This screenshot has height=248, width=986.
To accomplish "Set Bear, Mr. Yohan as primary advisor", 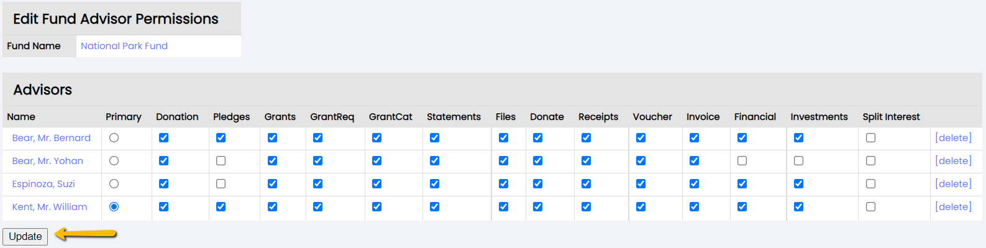I will pos(114,161).
